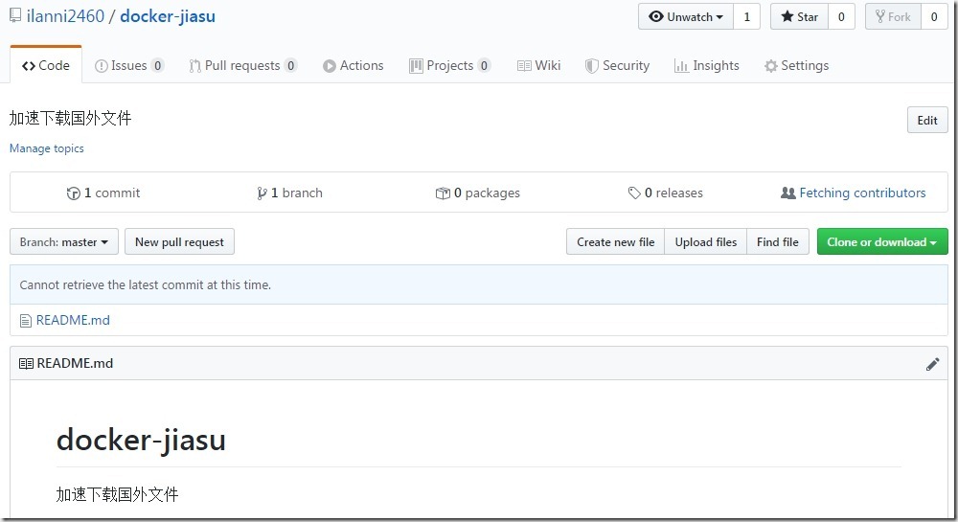The image size is (958, 522).
Task: Open the Pull requests tab
Action: (x=242, y=66)
